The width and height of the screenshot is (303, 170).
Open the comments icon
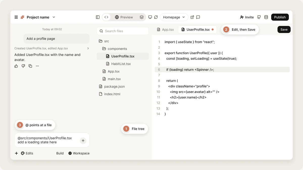(198, 17)
